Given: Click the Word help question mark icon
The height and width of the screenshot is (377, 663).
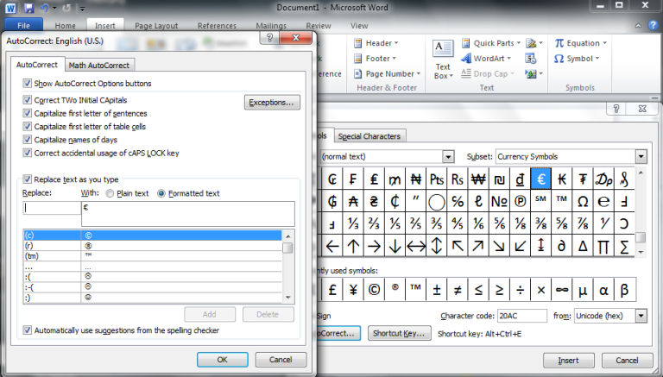Looking at the screenshot, I should coord(653,25).
